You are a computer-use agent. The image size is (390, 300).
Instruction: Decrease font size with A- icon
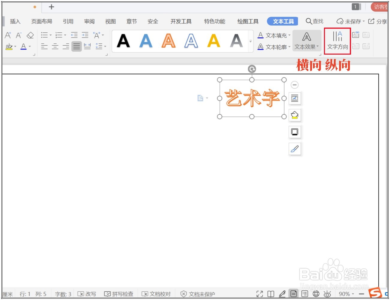click(x=19, y=35)
